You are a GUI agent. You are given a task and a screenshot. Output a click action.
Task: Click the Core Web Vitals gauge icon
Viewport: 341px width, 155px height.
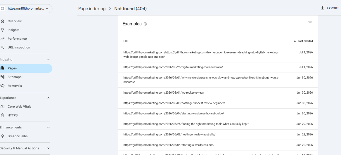click(3, 107)
